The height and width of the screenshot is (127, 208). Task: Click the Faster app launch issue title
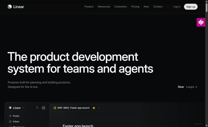click(78, 126)
